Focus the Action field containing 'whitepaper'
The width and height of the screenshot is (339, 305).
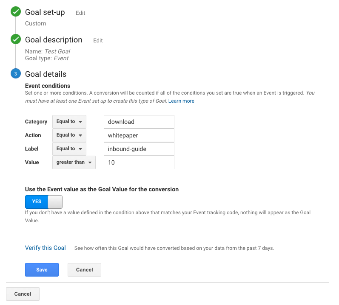(139, 135)
